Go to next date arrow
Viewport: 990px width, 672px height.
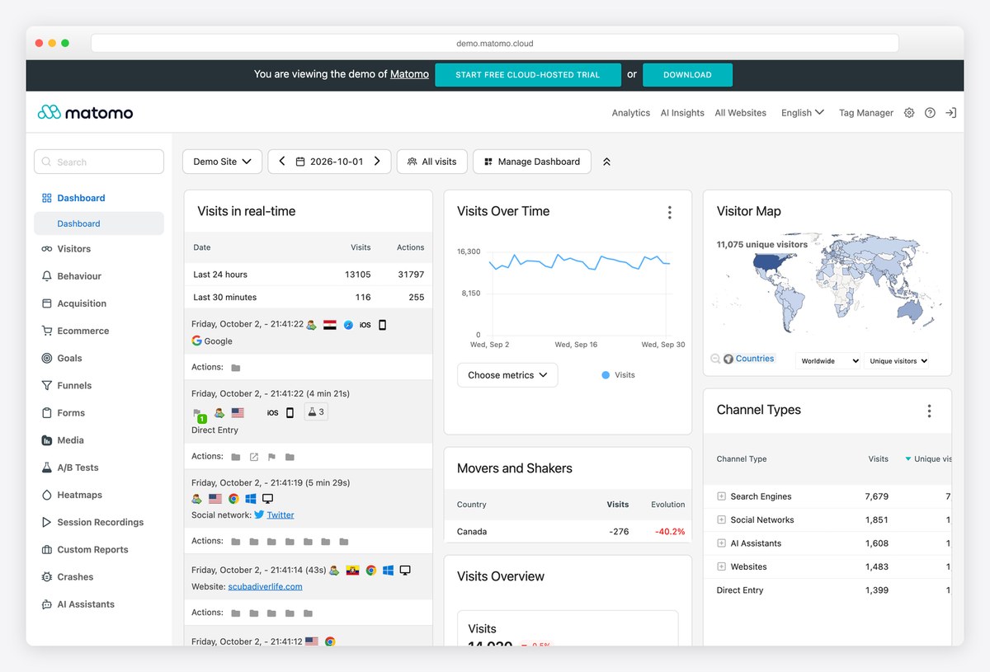click(x=377, y=162)
